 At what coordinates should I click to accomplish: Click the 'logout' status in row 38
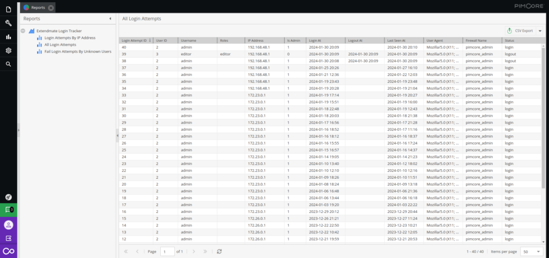pos(510,61)
